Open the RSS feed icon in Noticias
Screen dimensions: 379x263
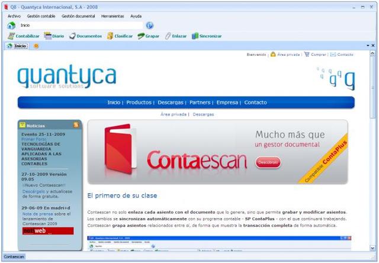(76, 125)
